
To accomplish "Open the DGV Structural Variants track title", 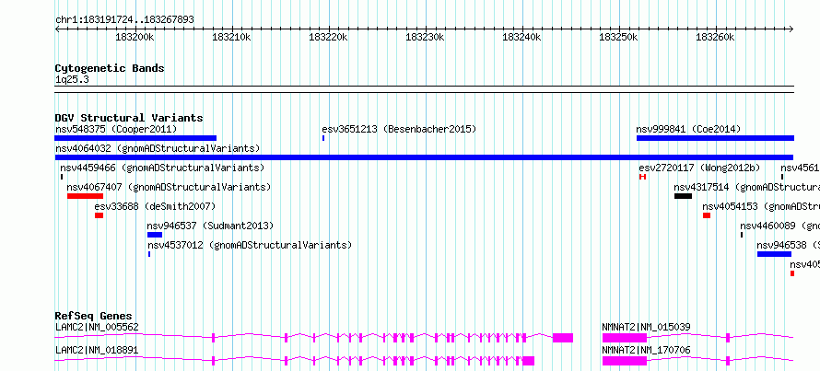I will point(129,118).
